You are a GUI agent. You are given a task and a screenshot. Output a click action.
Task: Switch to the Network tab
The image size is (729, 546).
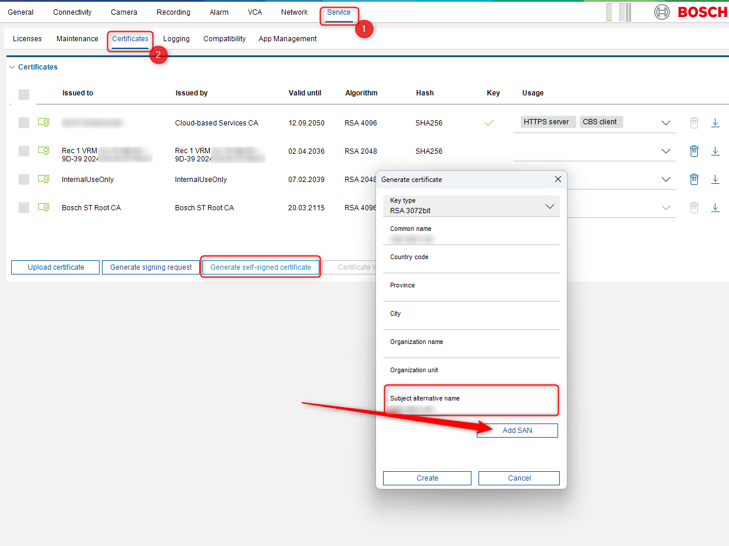[294, 12]
